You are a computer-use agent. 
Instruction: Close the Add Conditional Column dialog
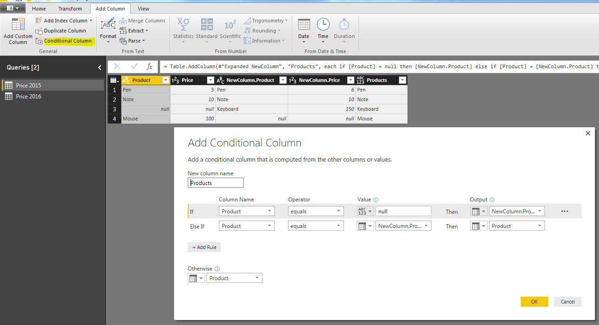pyautogui.click(x=588, y=133)
